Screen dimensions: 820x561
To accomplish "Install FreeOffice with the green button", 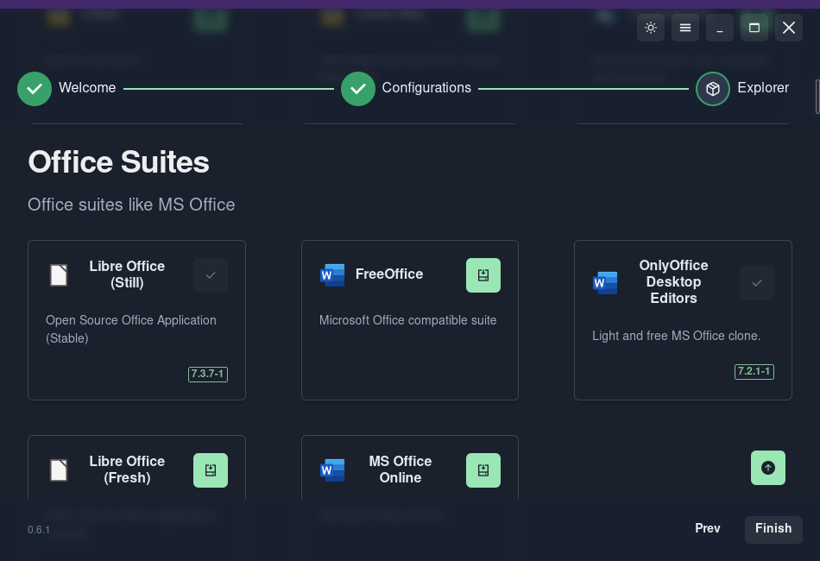I will coord(483,275).
